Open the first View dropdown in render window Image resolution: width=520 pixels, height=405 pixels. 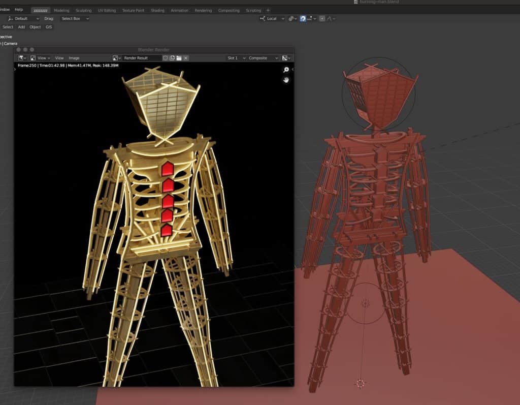pos(44,58)
